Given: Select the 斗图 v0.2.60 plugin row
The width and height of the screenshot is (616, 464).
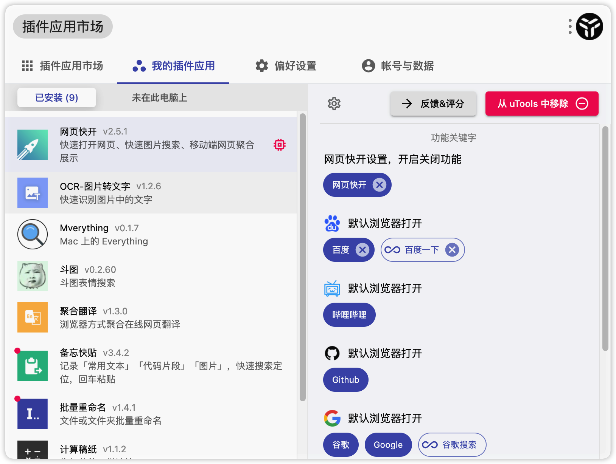Looking at the screenshot, I should (151, 276).
